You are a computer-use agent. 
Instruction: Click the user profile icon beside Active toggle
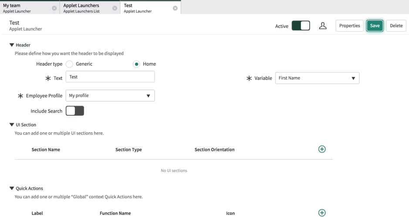click(323, 26)
